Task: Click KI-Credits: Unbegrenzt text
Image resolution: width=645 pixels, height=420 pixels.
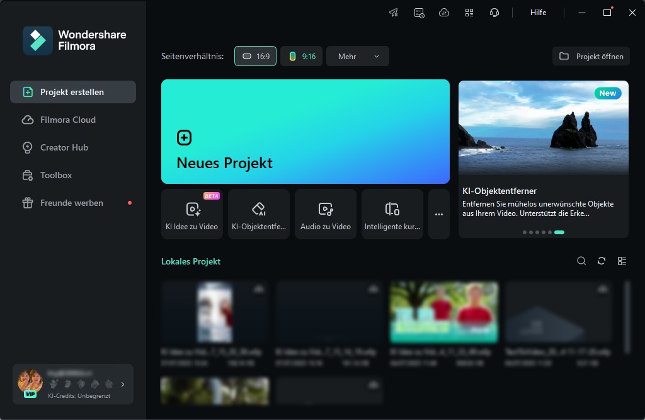Action: point(79,395)
